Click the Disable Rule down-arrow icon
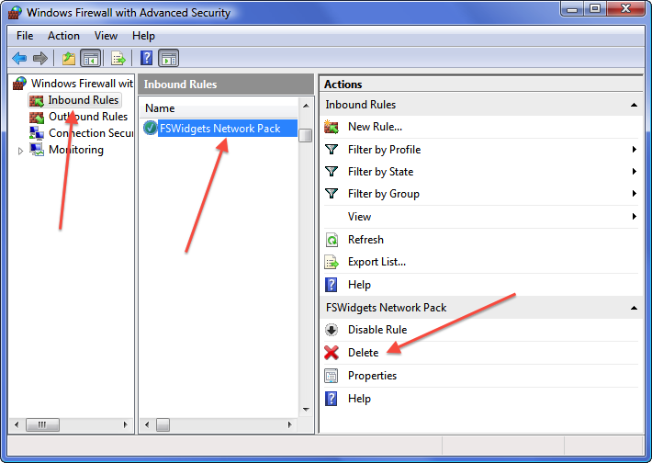The height and width of the screenshot is (463, 652). point(332,330)
